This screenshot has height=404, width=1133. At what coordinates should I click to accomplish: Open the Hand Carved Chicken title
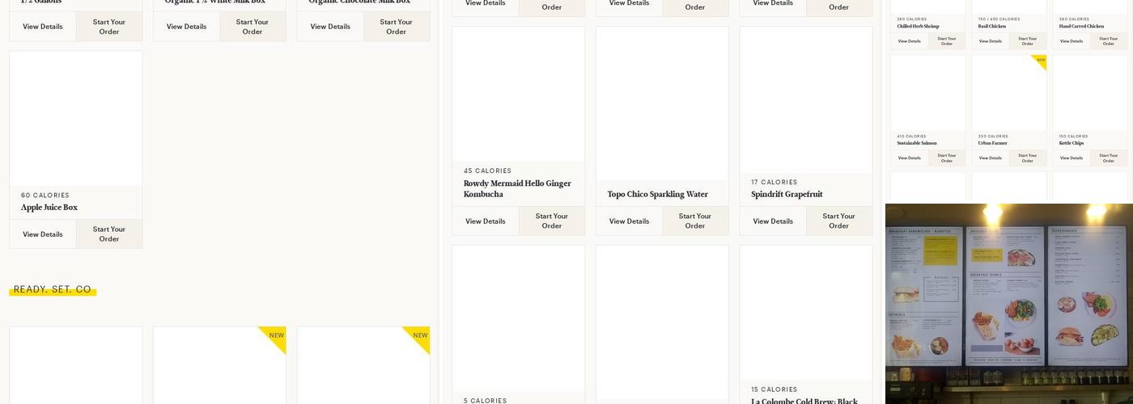(1081, 27)
